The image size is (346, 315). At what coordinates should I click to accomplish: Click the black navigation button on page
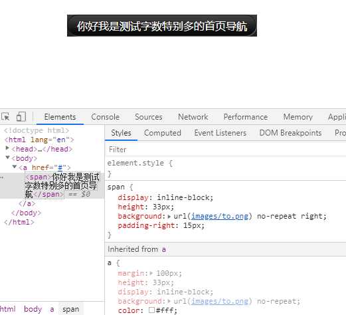coord(162,26)
